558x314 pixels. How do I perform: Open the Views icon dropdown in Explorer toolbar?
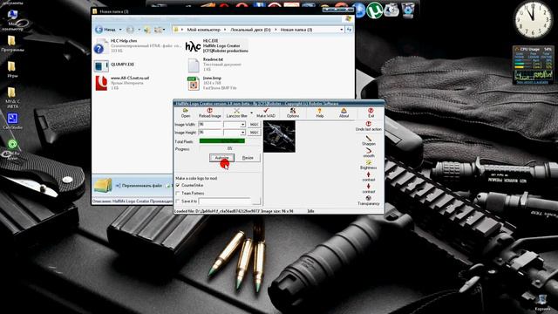(160, 30)
